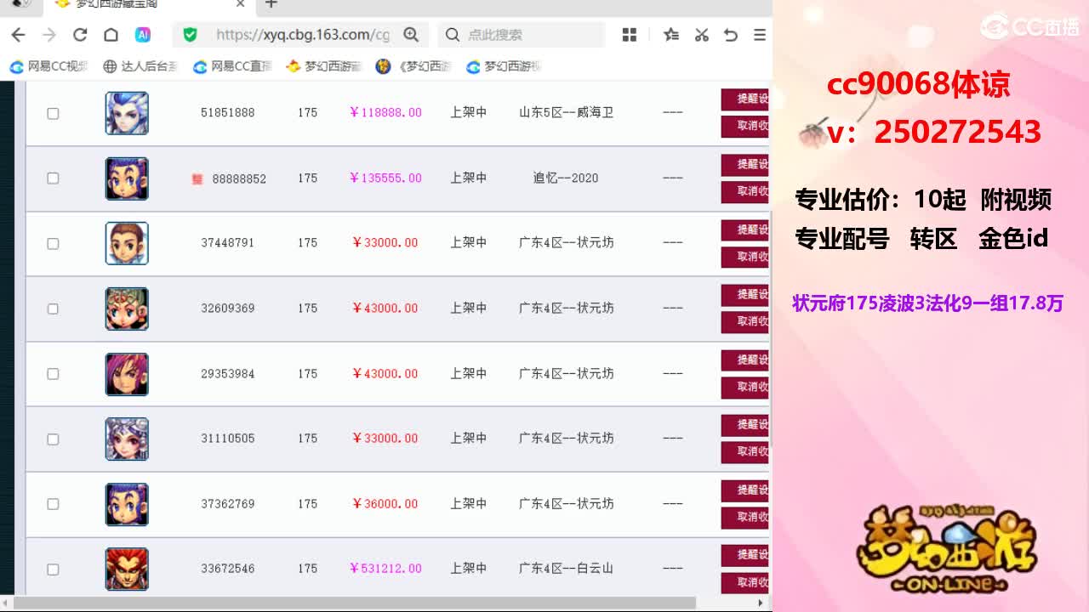Click the avatar for role 51851888

(x=127, y=113)
